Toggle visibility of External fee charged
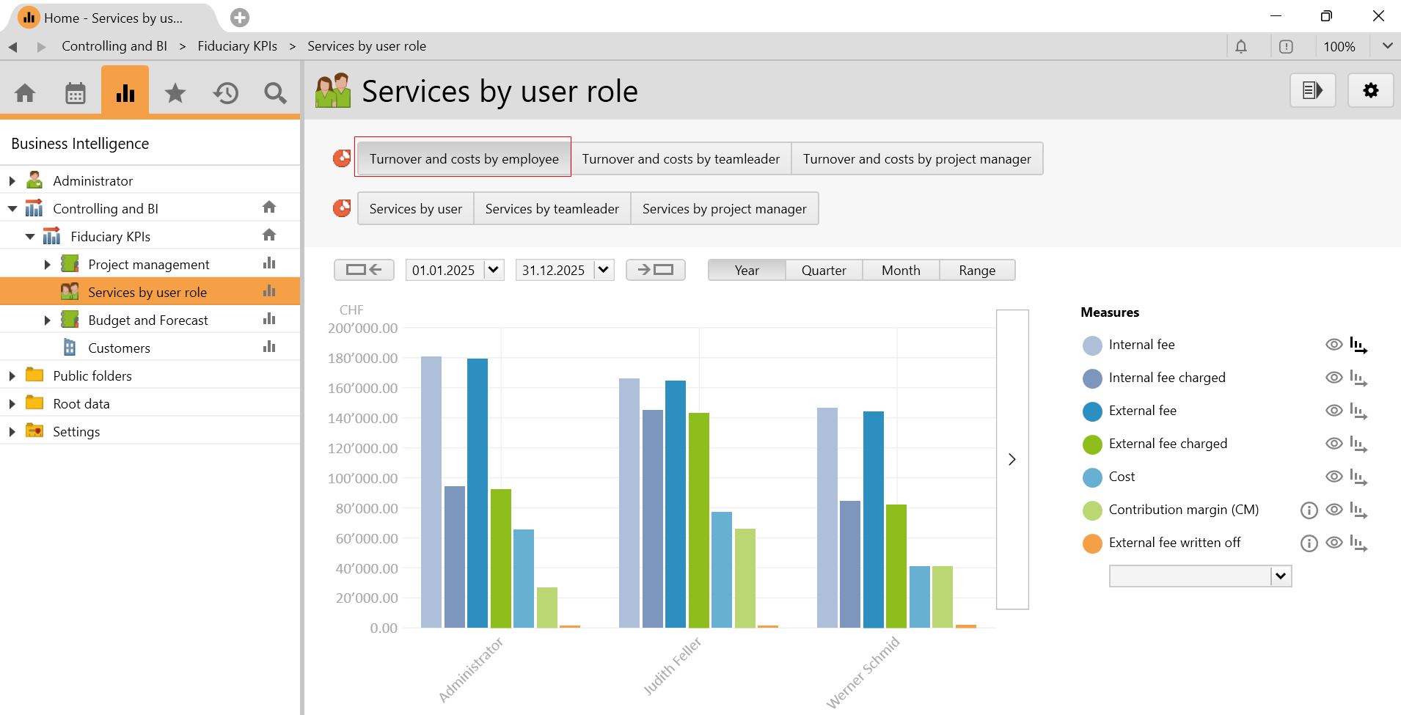Screen dimensions: 1401x715 pos(1334,444)
